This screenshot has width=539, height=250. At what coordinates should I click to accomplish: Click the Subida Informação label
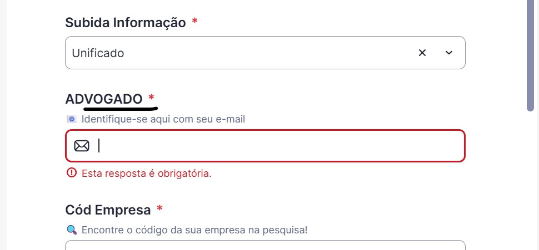click(x=126, y=23)
